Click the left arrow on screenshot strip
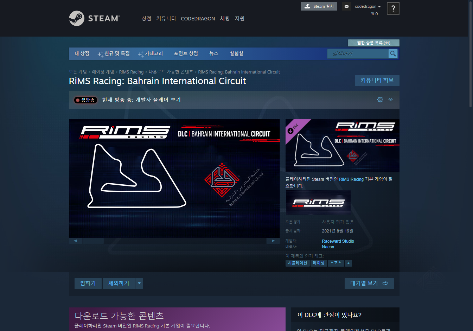The image size is (473, 331). (x=75, y=241)
